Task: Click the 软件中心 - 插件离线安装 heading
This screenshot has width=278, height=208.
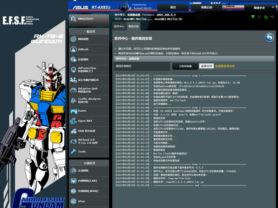Action: (133, 39)
